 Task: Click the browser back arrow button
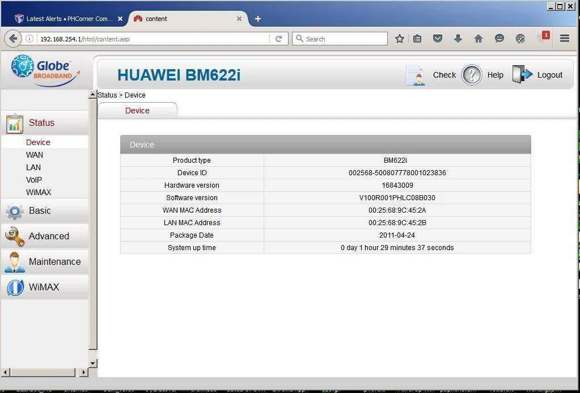[x=13, y=39]
